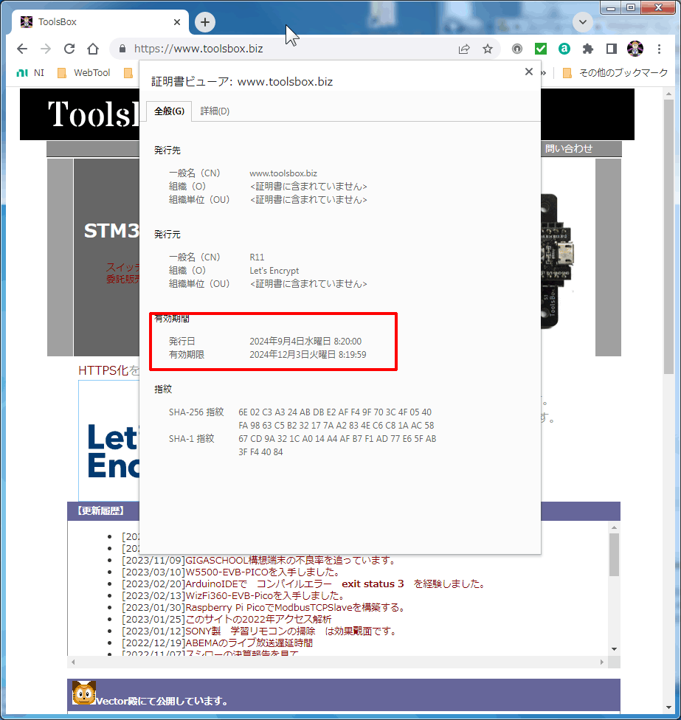The height and width of the screenshot is (720, 681).
Task: Expand the tab search dropdown chevron
Action: [583, 22]
